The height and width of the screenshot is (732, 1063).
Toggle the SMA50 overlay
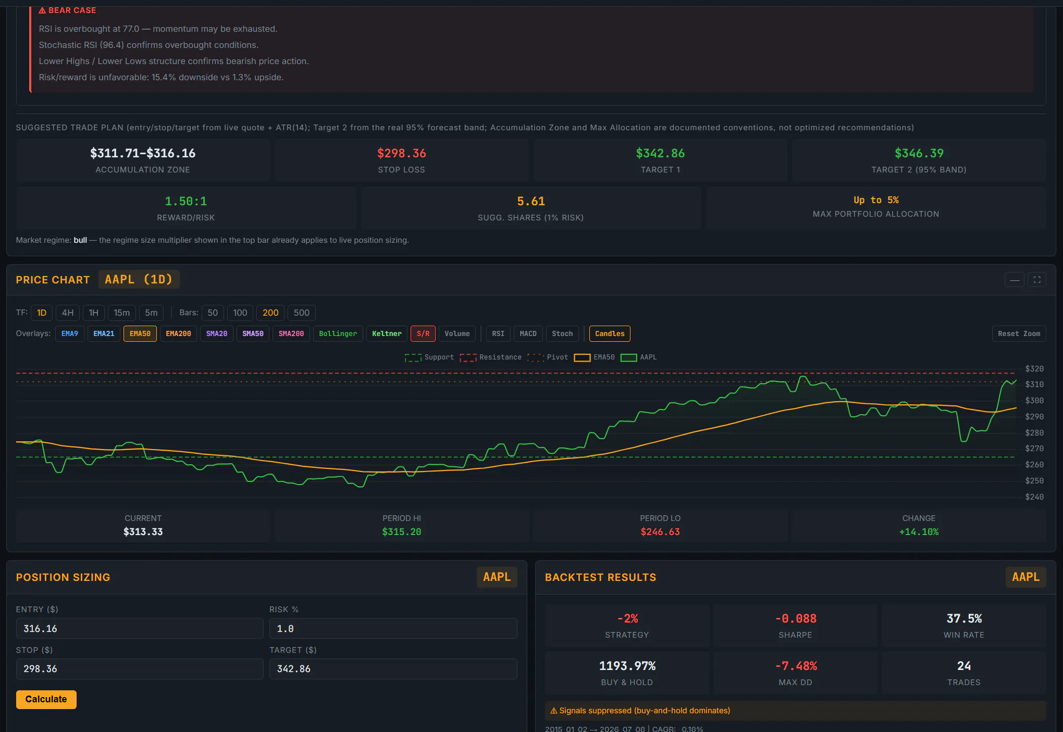[x=253, y=333]
